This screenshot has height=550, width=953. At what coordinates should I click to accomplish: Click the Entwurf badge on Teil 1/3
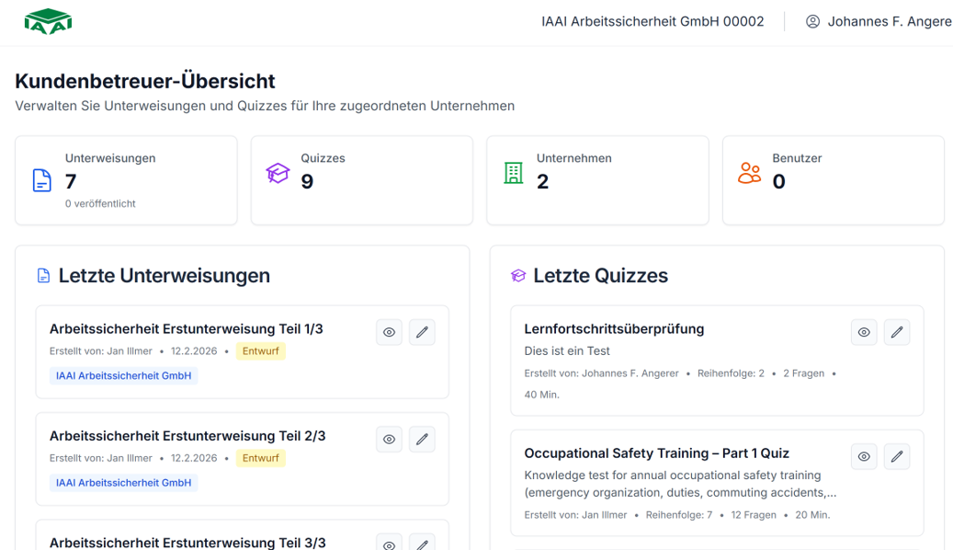point(261,351)
